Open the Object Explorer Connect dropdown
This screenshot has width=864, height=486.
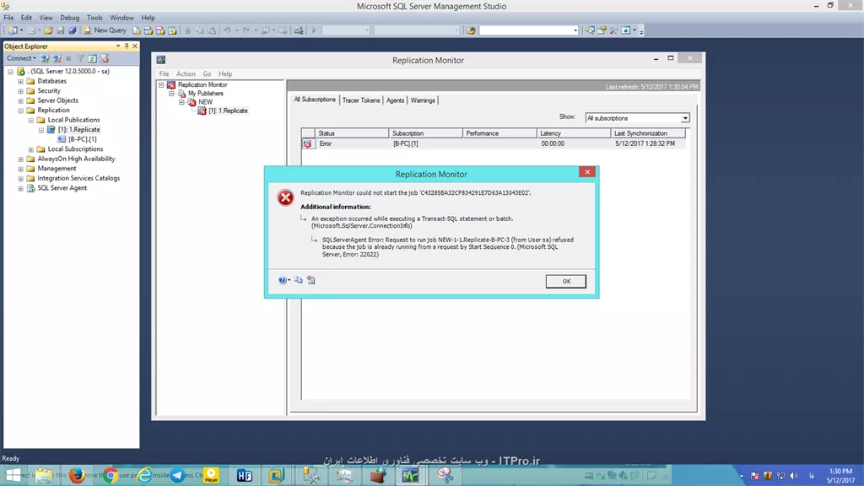pos(21,58)
